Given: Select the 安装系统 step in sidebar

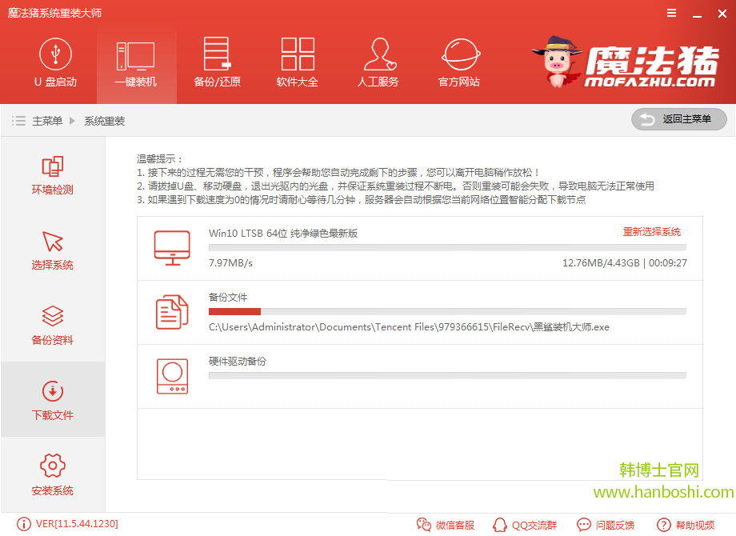Looking at the screenshot, I should (52, 476).
